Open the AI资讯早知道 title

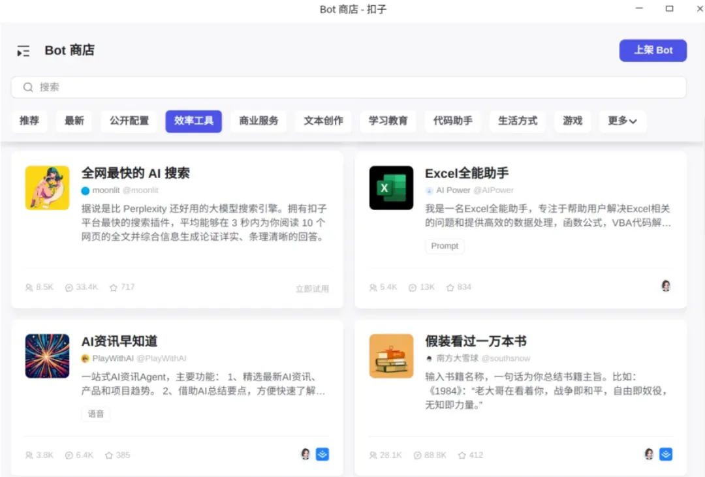(x=119, y=341)
